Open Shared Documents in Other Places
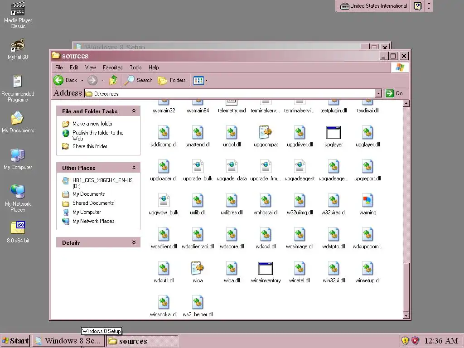 click(x=93, y=203)
